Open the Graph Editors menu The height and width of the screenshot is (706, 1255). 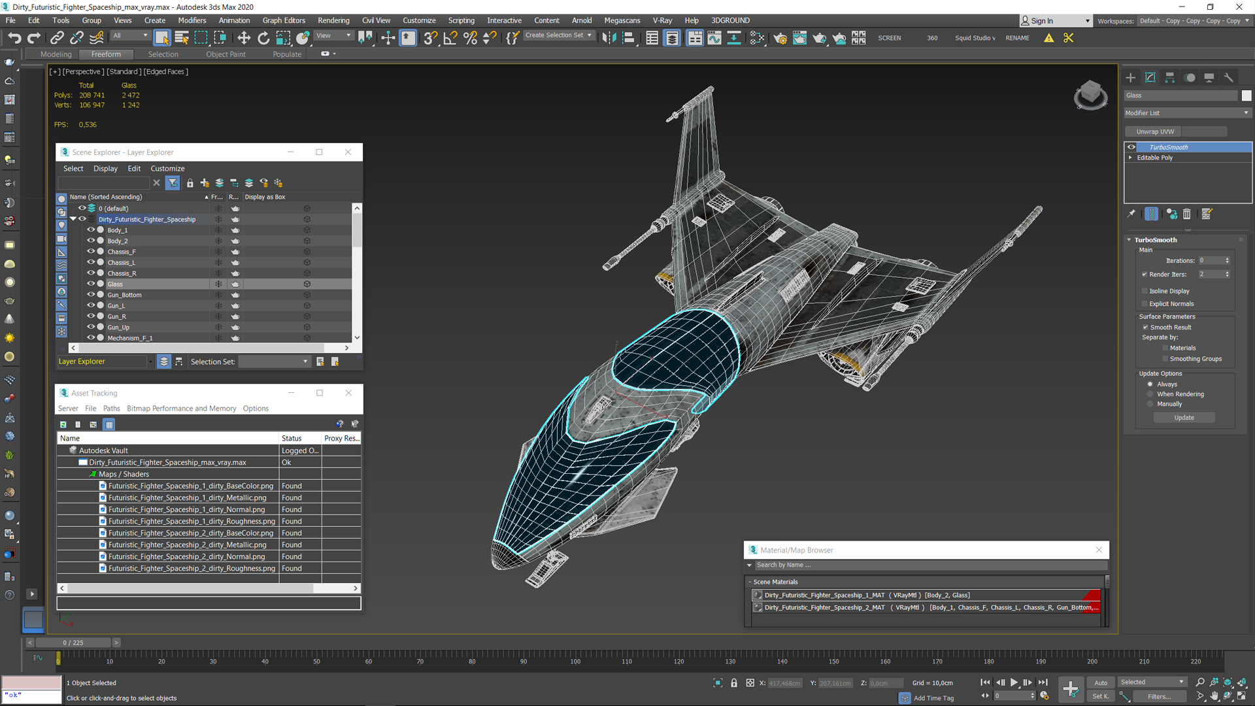pos(284,20)
